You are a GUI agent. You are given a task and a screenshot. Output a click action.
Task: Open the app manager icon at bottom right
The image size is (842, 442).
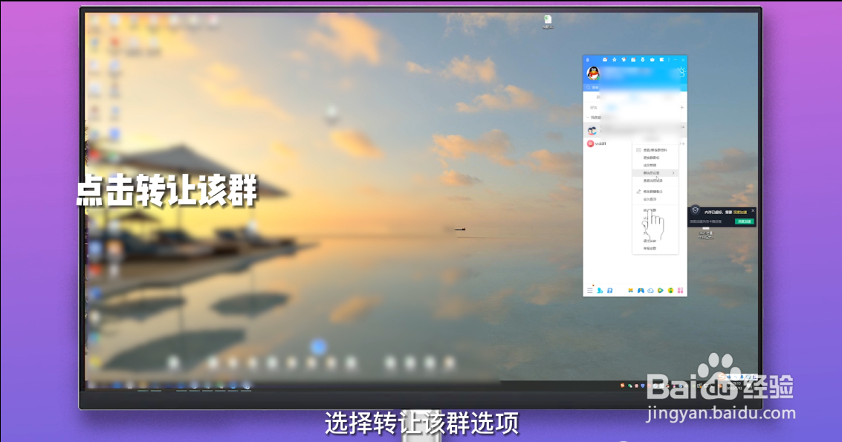click(x=680, y=290)
